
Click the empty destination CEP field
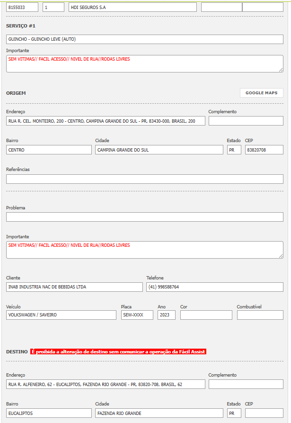point(264,413)
